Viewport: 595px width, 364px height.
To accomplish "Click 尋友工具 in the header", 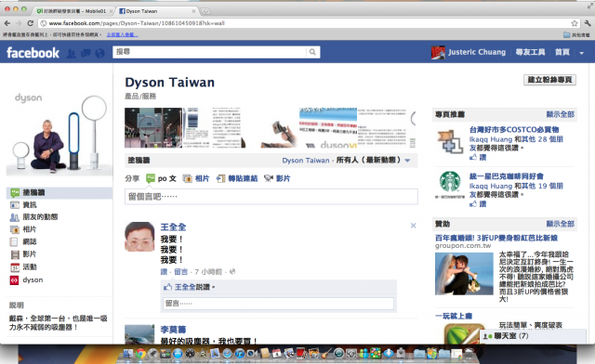I will click(x=530, y=52).
